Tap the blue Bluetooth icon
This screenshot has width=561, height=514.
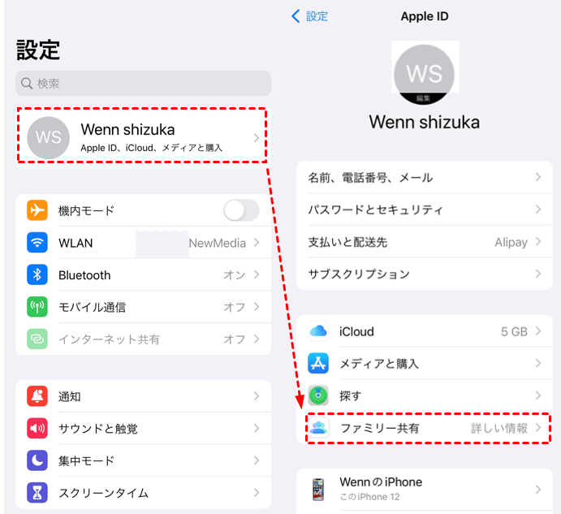click(x=37, y=274)
